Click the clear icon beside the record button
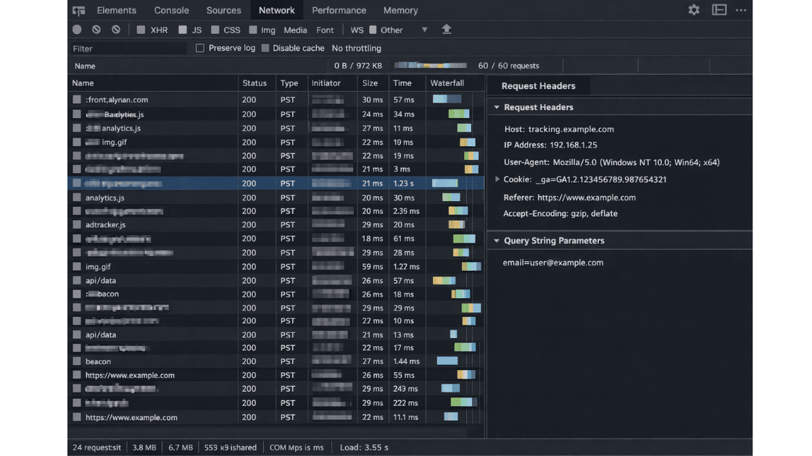The height and width of the screenshot is (456, 812). [x=96, y=30]
